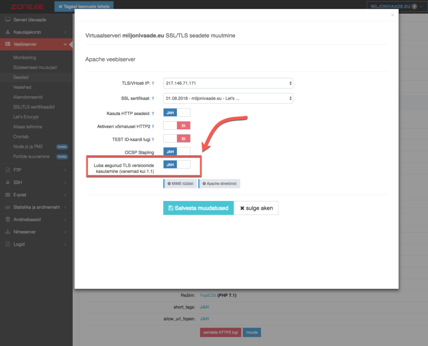428x346 pixels.
Task: Open Apache direktiivid settings
Action: 219,183
